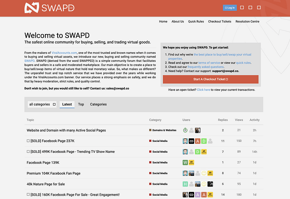Click the Domains & Websites category badge
The height and width of the screenshot is (199, 290).
click(x=163, y=130)
